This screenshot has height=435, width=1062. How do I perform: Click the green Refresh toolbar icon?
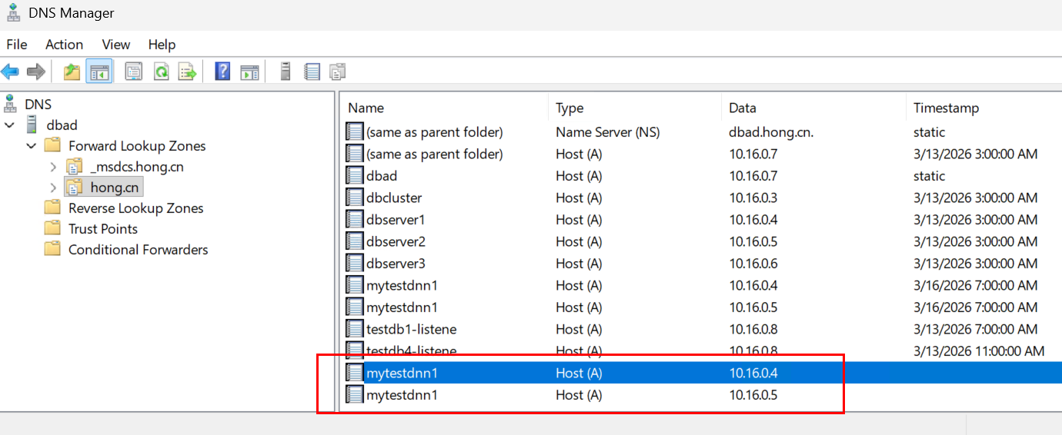[161, 72]
